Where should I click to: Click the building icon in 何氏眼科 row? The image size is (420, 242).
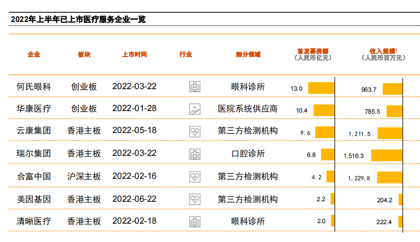click(x=195, y=87)
